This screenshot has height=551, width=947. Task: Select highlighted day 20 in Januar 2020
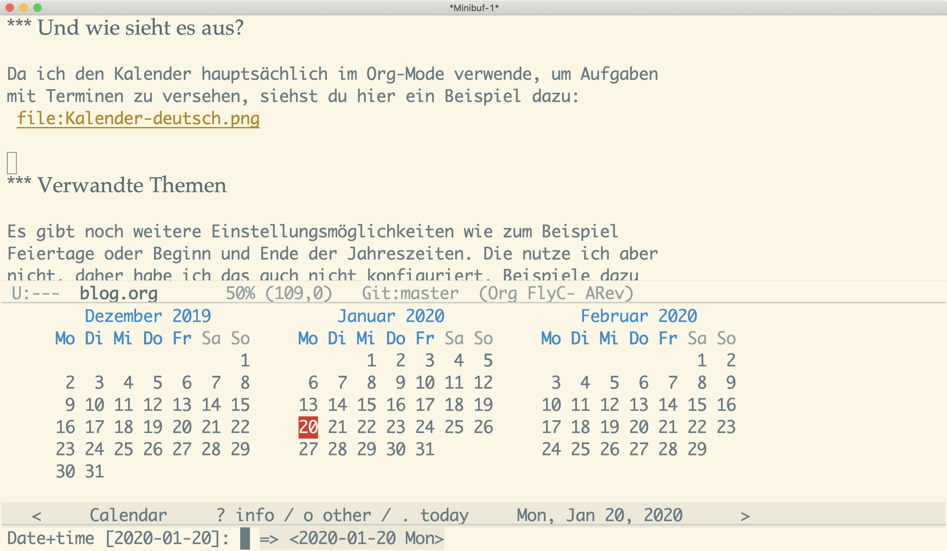[x=308, y=427]
